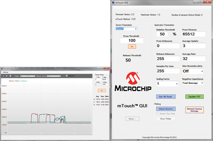
Task: Expand the Scaling Factor dropdown
Action: 167,83
